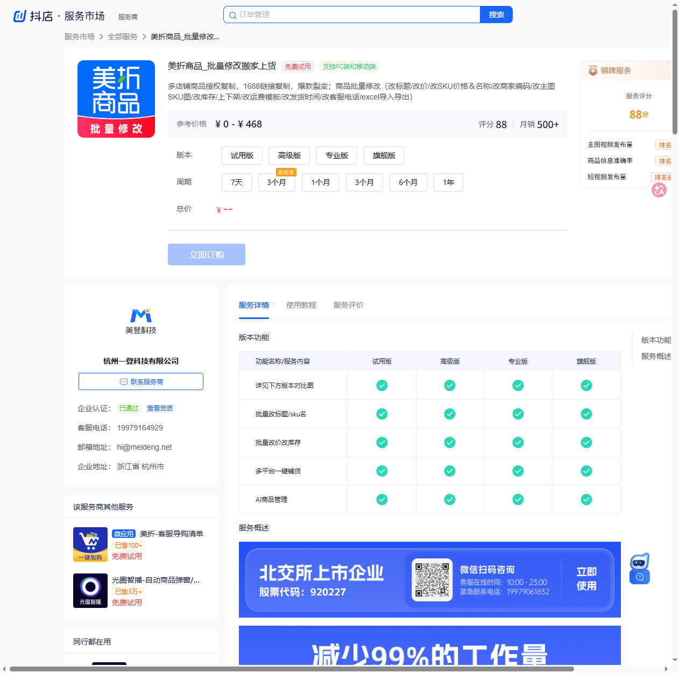The height and width of the screenshot is (673, 679).
Task: Click the 88分 service score
Action: coord(639,115)
